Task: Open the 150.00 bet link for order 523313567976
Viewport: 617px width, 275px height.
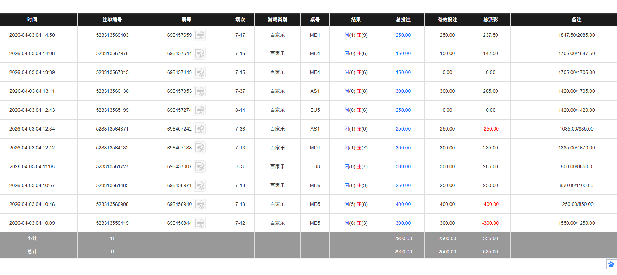Action: 403,54
